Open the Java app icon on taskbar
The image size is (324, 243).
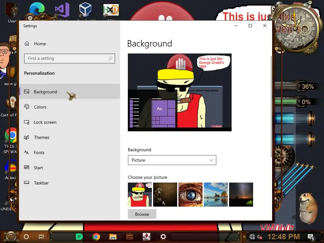[146, 237]
